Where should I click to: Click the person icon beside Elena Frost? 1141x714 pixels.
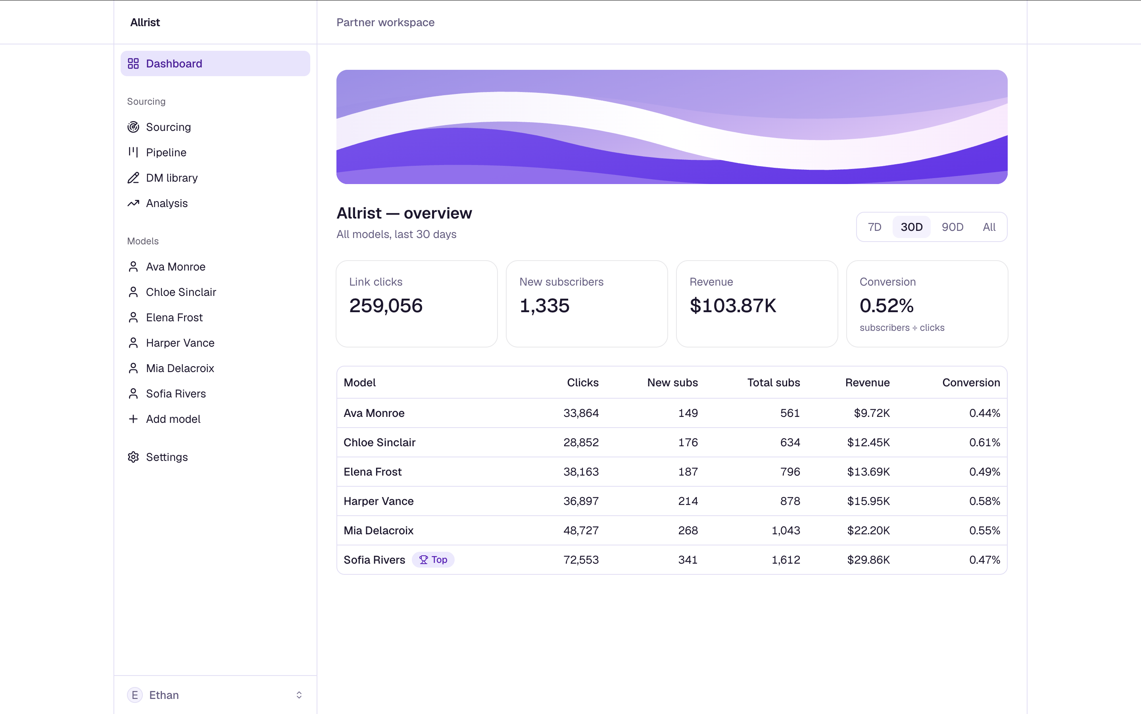133,317
